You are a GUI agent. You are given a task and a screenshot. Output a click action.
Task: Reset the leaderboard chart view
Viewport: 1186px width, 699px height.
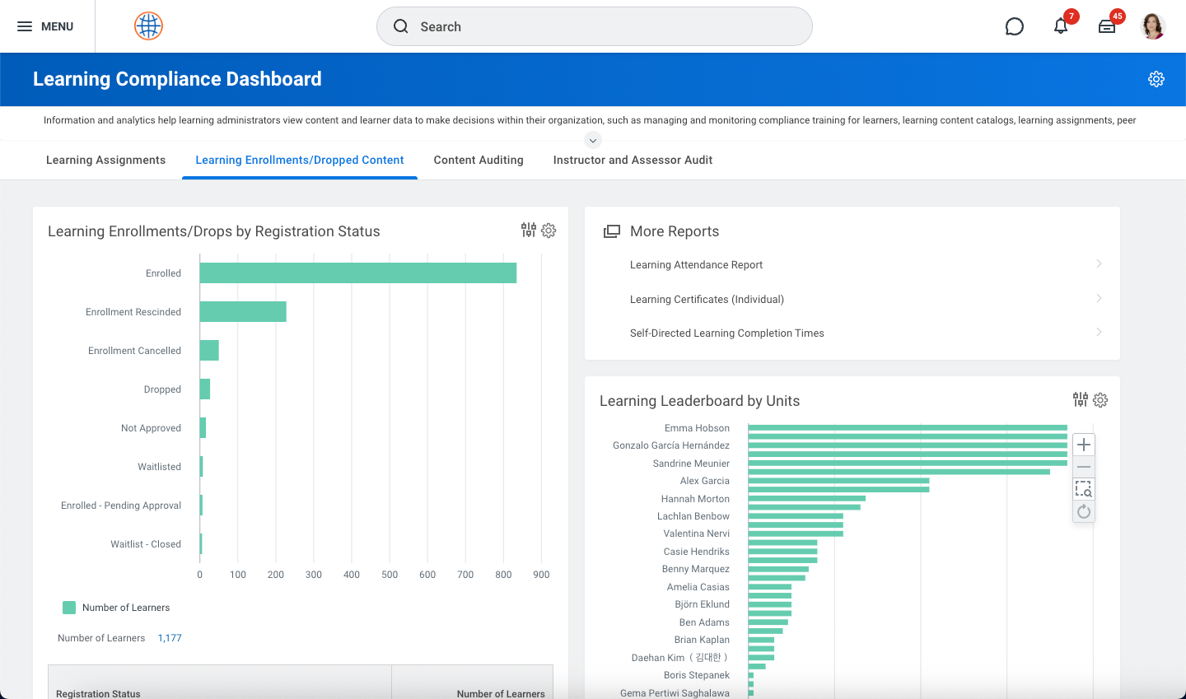[x=1083, y=510]
